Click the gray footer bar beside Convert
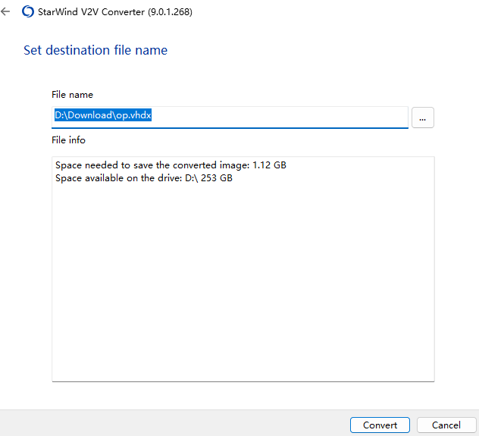Image resolution: width=479 pixels, height=436 pixels. point(174,424)
